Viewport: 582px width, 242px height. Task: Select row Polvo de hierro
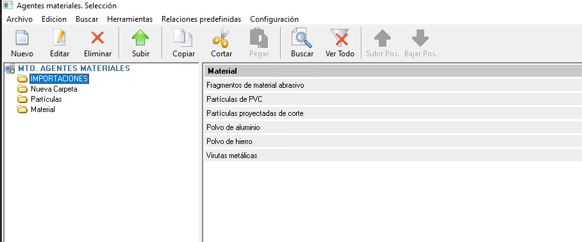click(393, 141)
